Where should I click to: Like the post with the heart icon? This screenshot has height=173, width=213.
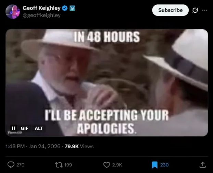click(x=106, y=165)
